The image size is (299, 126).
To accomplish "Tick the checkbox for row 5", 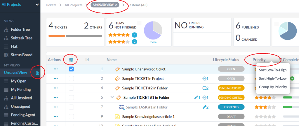I will tap(72, 98).
